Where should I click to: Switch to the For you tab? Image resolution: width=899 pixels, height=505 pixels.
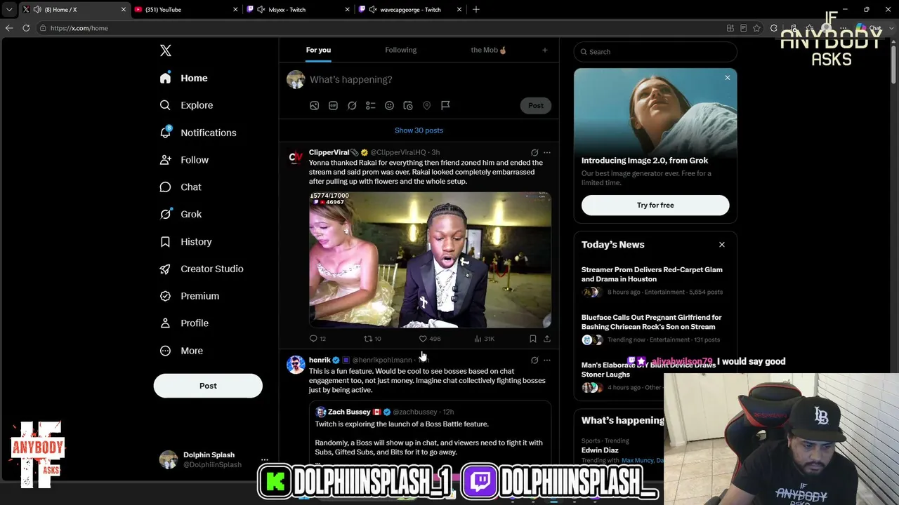(x=318, y=50)
